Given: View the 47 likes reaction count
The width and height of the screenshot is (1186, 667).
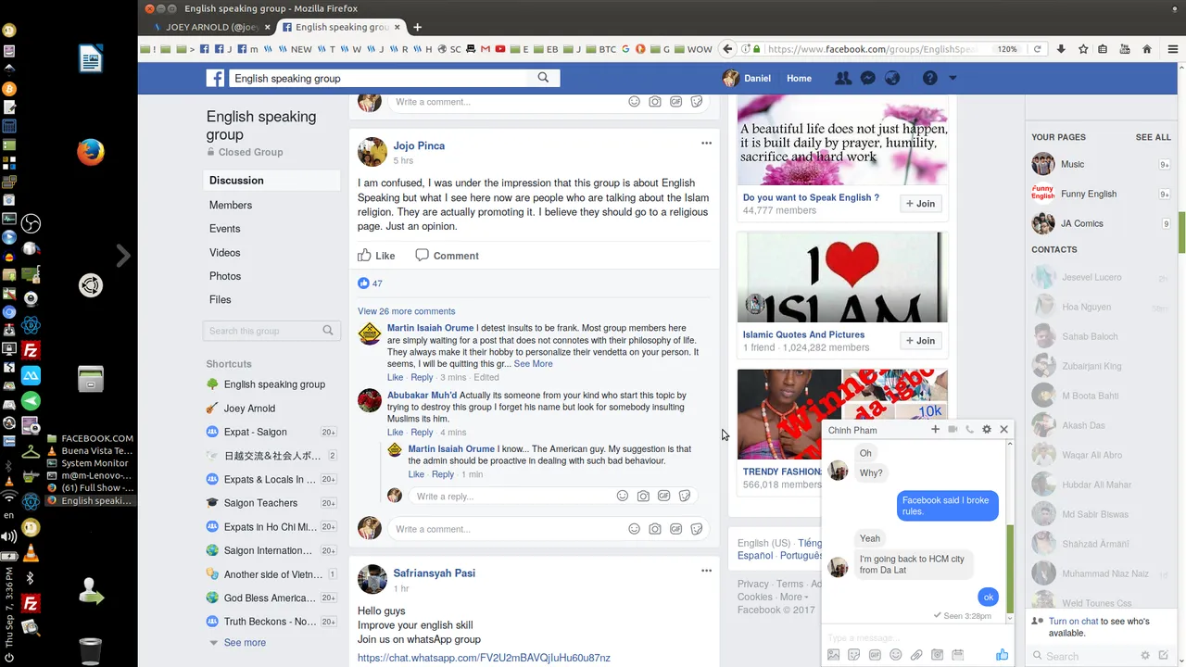Looking at the screenshot, I should point(370,283).
